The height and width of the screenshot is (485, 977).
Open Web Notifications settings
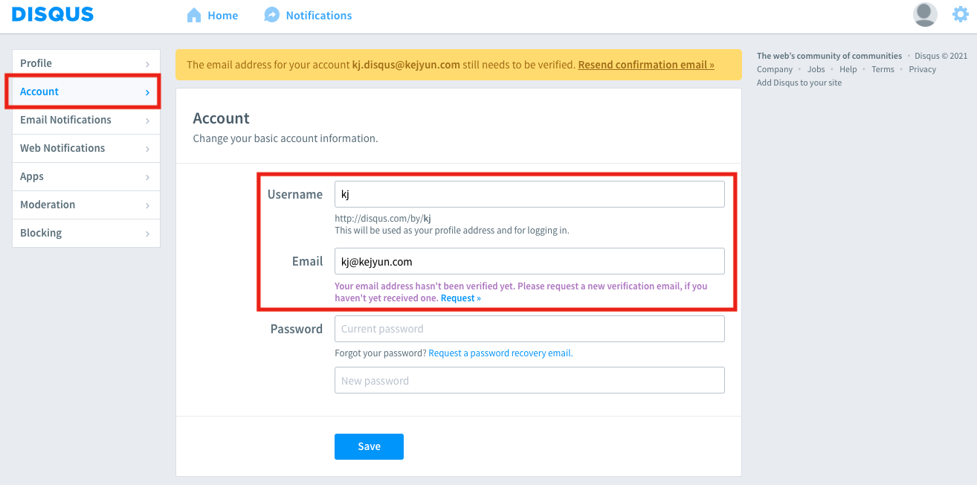[x=62, y=148]
